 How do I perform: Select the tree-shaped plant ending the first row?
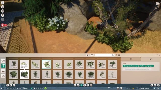point(112,64)
